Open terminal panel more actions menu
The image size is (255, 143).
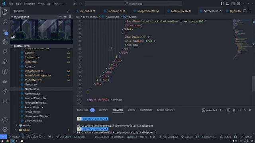[239, 110]
